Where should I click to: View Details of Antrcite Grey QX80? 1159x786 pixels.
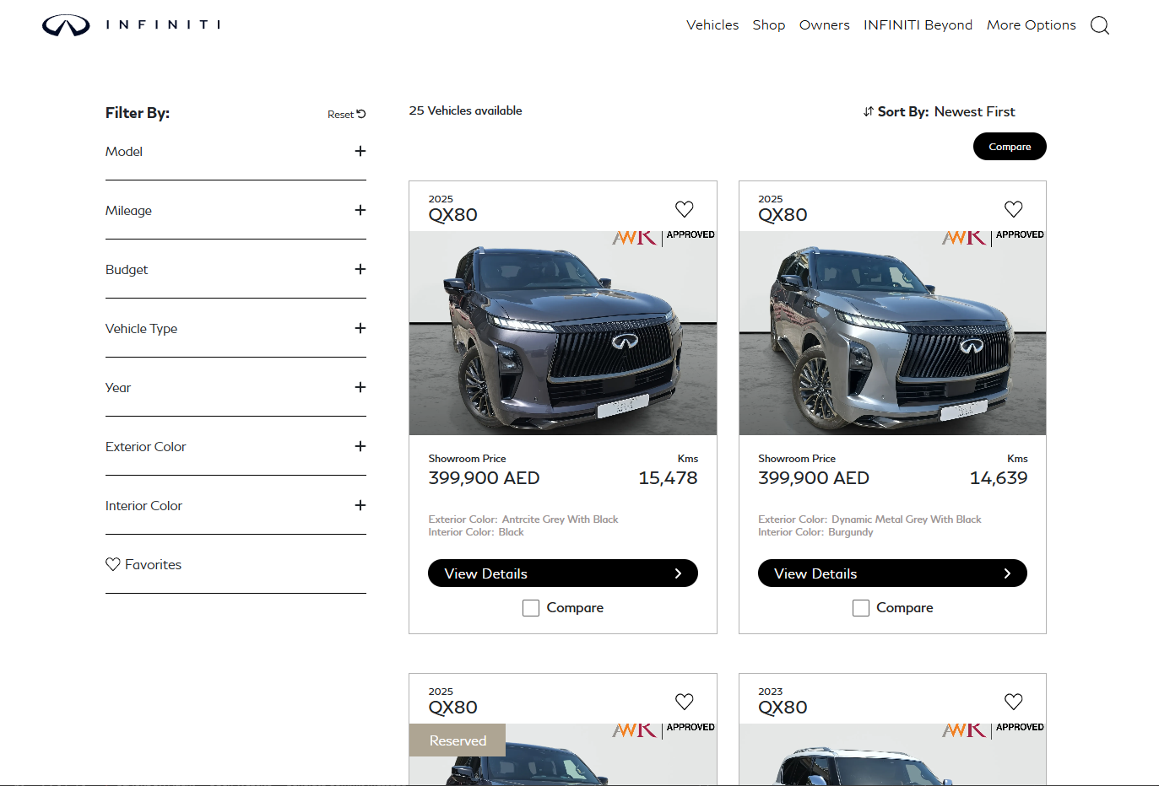coord(563,573)
